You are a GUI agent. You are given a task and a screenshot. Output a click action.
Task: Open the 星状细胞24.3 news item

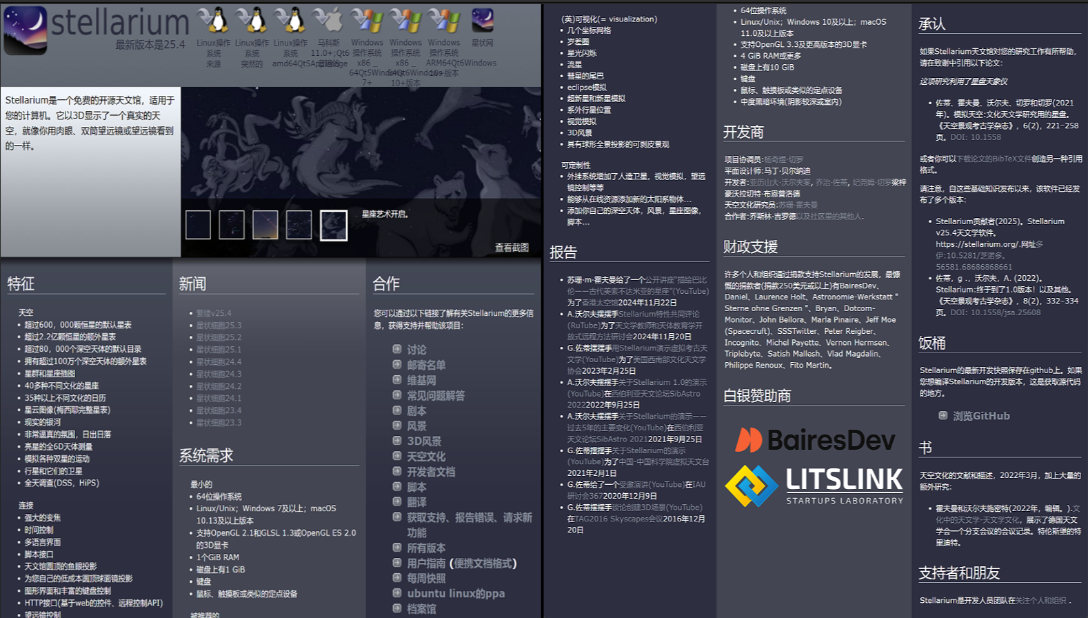219,374
